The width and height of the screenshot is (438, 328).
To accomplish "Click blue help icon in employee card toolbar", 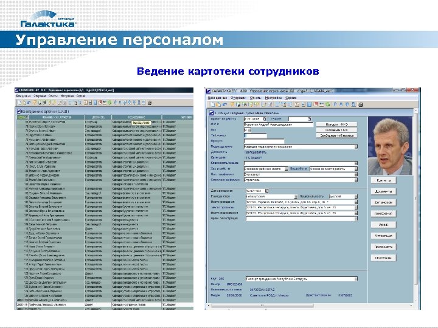I will pos(309,104).
